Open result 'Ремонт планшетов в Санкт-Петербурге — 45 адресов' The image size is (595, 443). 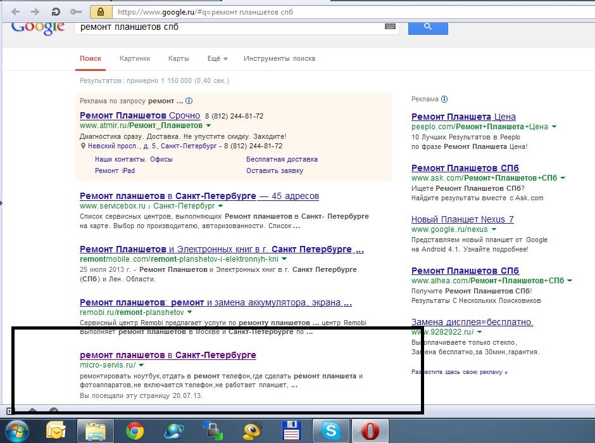(x=199, y=196)
